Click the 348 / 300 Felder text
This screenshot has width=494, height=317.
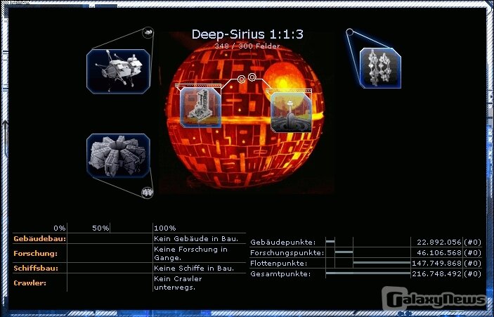[247, 46]
